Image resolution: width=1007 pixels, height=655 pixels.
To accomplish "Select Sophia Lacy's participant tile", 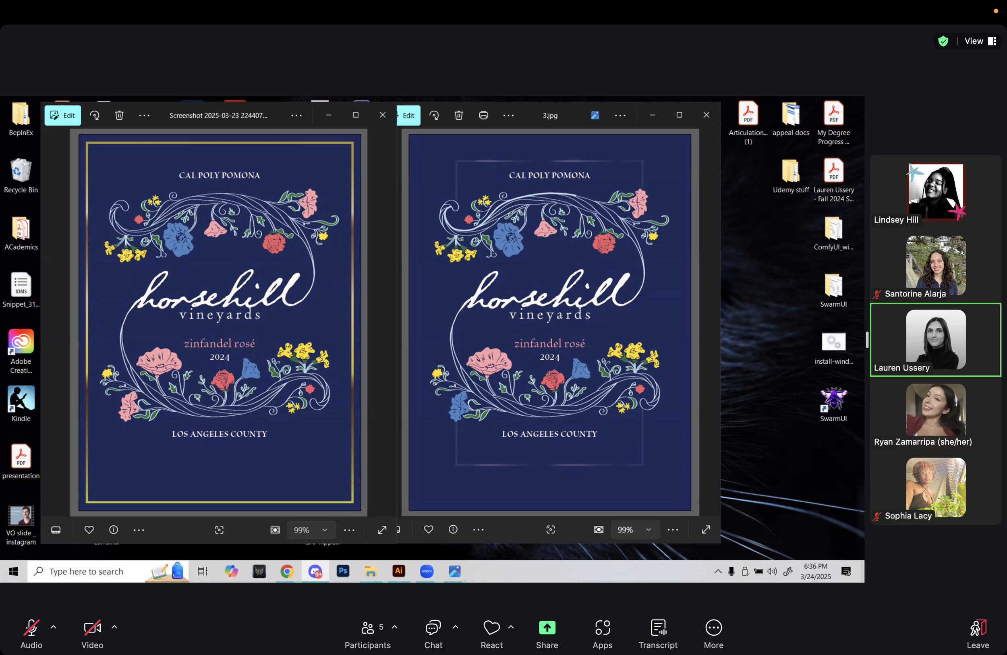I will [x=935, y=489].
